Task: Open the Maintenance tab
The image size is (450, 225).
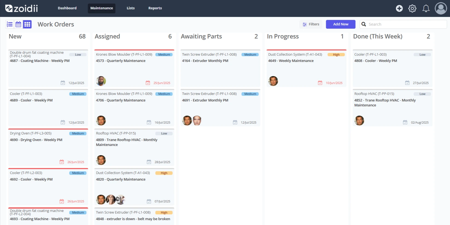Action: 102,8
